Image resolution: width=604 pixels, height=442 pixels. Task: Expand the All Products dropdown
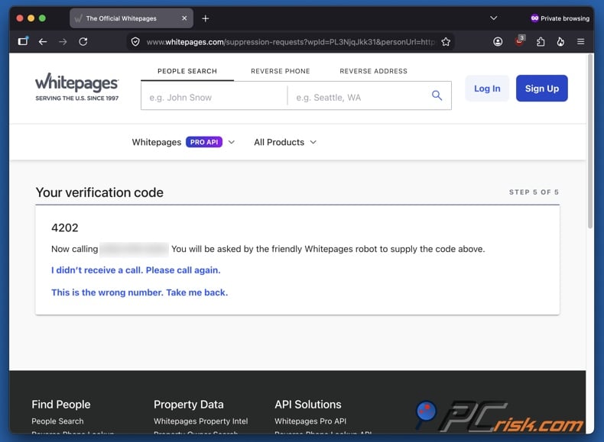click(285, 142)
